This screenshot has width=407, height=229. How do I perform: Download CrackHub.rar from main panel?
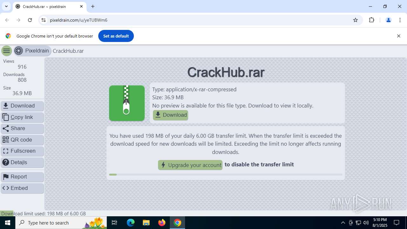click(170, 115)
